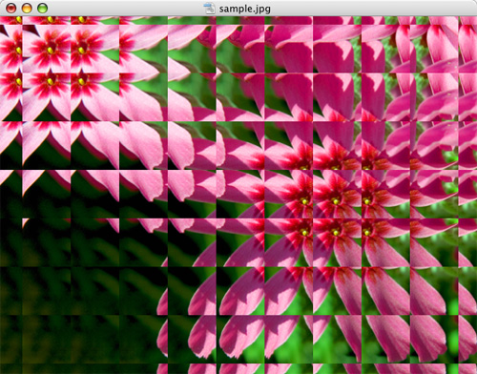This screenshot has height=374, width=477.
Task: Click leftmost yellow center of lower flower cluster's top row
Action: 304,201
